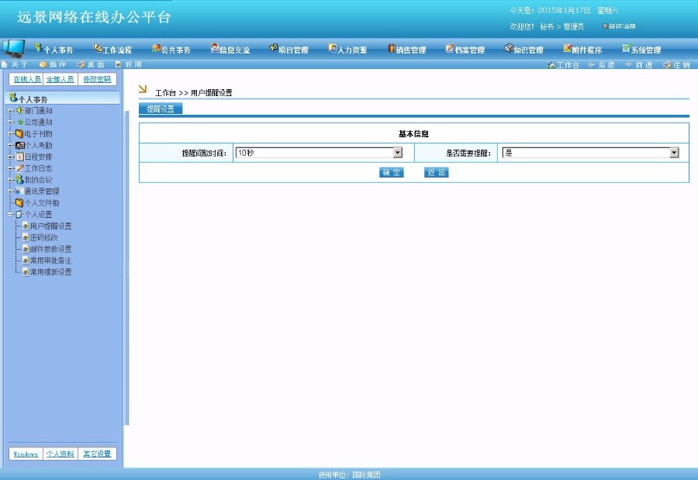Open the 全部人员 link
The width and height of the screenshot is (698, 480).
pos(60,79)
